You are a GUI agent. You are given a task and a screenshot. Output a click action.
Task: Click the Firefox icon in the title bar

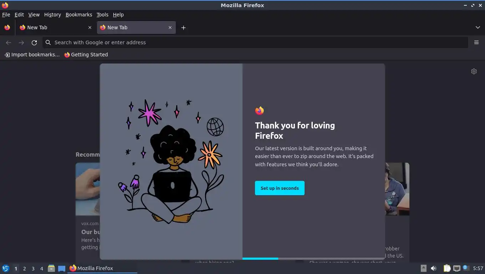click(x=5, y=5)
